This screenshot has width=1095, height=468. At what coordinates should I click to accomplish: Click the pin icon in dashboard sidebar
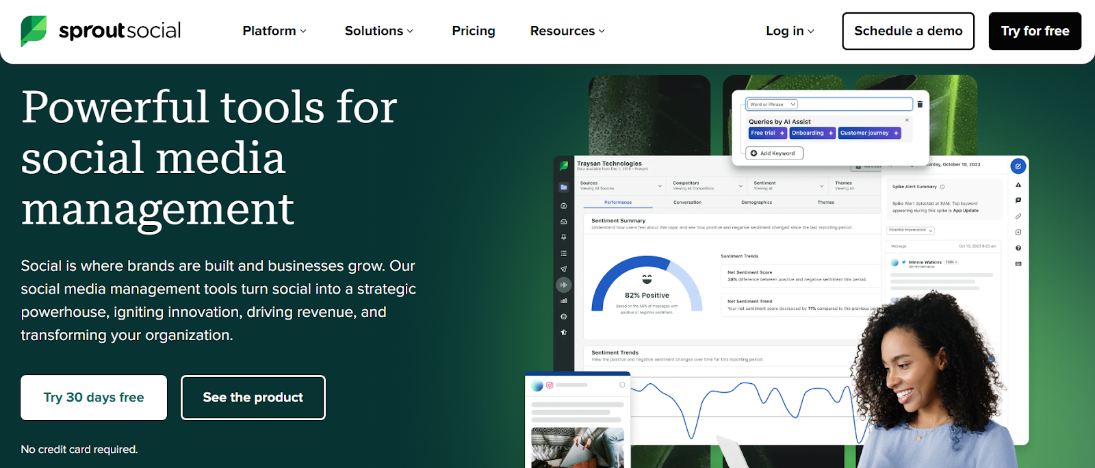point(564,237)
